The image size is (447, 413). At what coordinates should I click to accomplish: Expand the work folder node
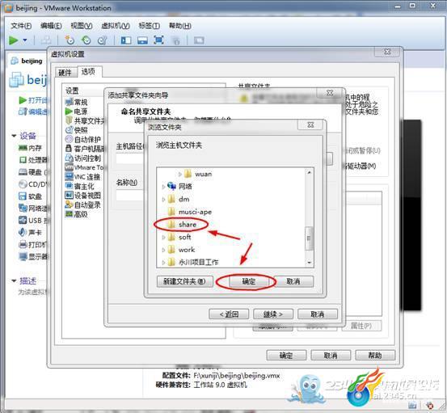click(x=163, y=250)
